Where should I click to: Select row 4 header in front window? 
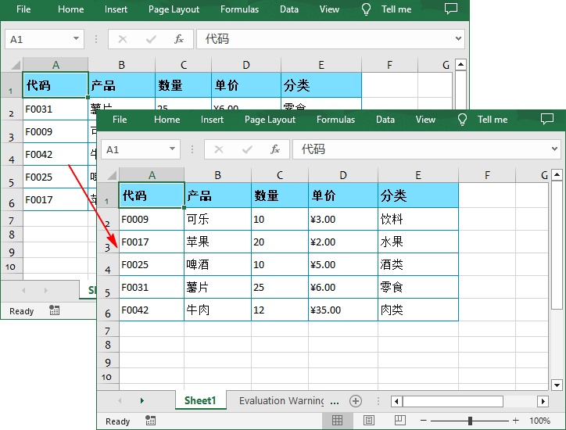108,264
